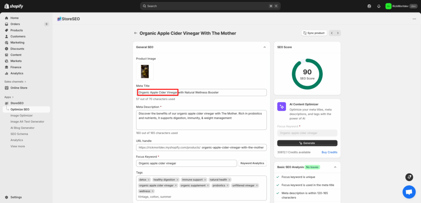Screen dimensions: 421x203
Task: Expand the Sales channels section
Action: (25, 82)
